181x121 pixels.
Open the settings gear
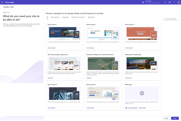pos(170,2)
